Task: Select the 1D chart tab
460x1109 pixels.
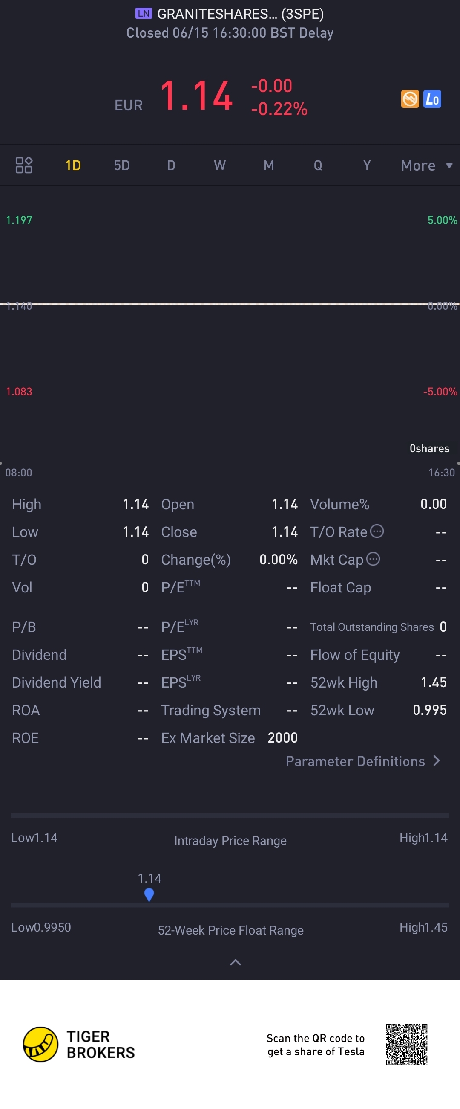Action: pos(73,165)
